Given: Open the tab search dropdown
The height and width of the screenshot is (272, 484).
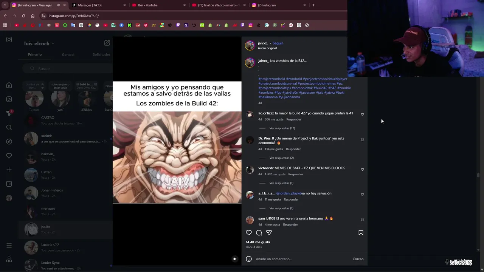Looking at the screenshot, I should coord(5,5).
